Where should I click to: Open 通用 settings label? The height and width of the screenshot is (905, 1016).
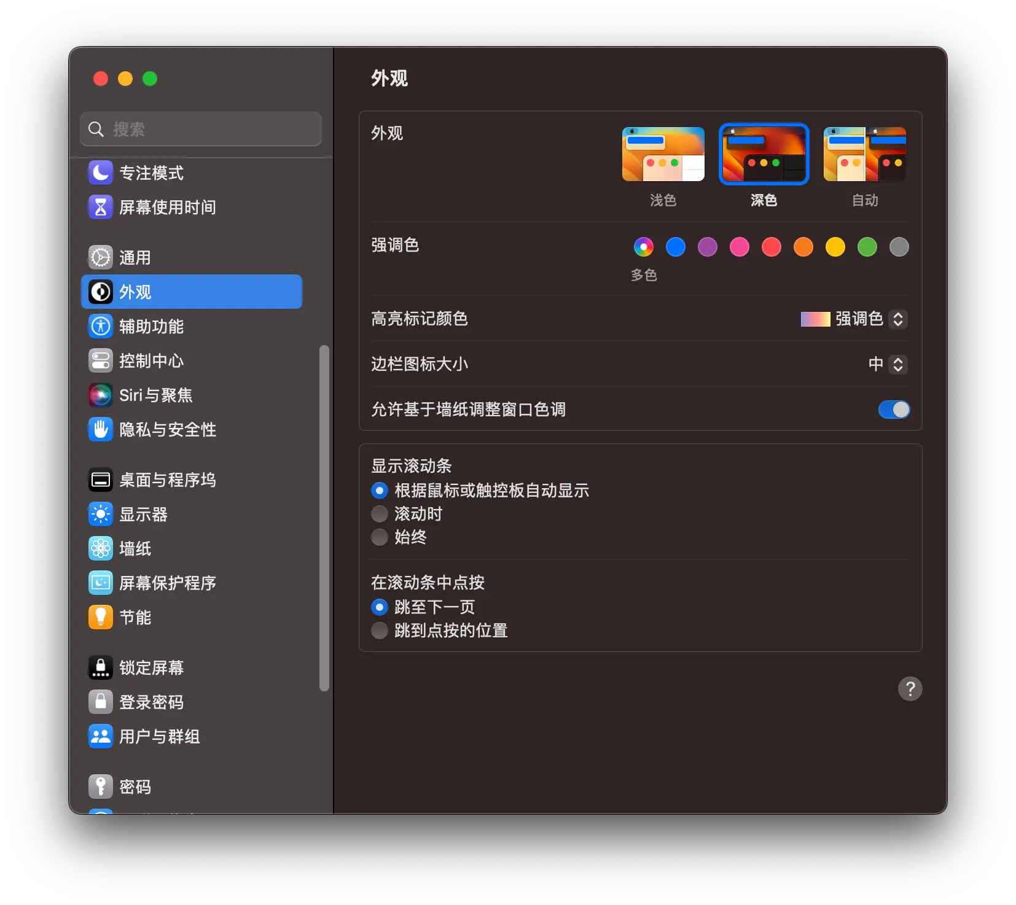point(135,258)
